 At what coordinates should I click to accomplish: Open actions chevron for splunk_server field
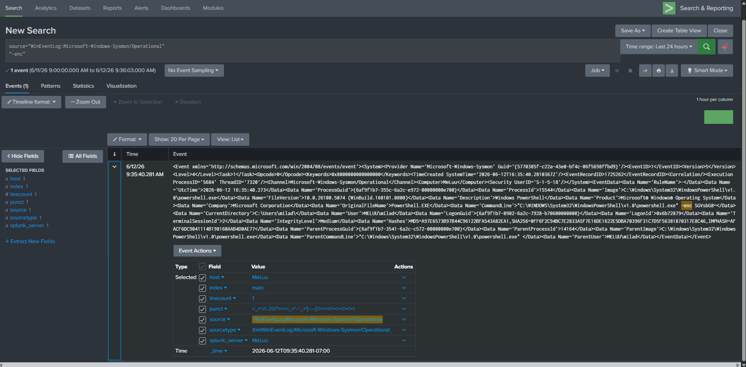(x=403, y=341)
